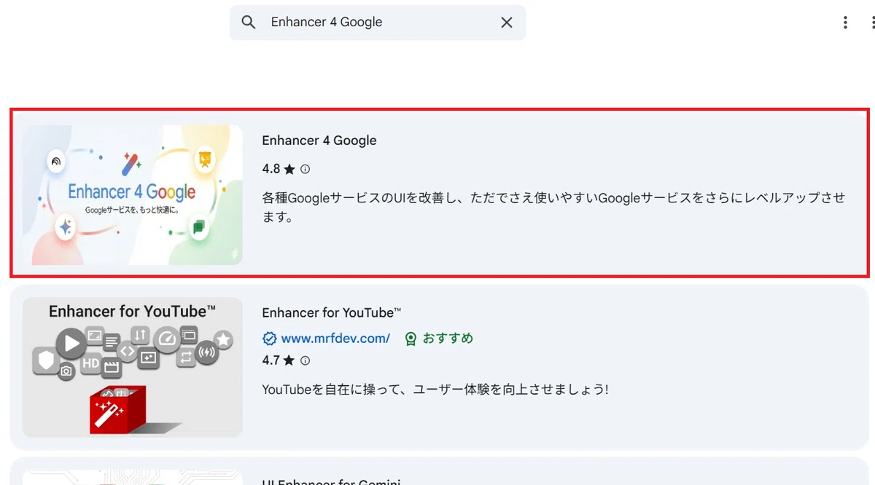Click the magnifier search icon

click(249, 23)
